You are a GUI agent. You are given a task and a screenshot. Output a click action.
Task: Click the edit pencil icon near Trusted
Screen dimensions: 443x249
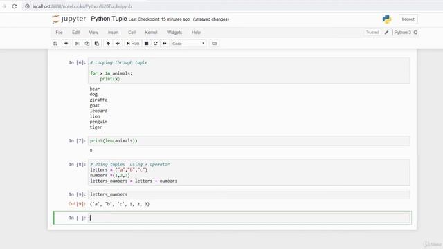(x=386, y=33)
